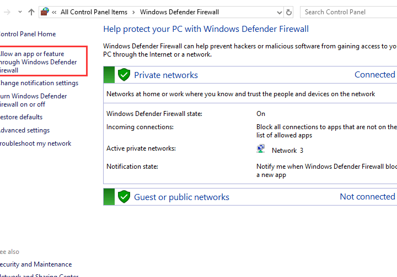This screenshot has width=397, height=277.
Task: Go up one level with up arrow
Action: (x=31, y=12)
